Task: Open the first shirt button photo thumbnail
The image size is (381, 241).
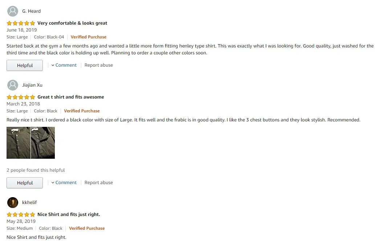Action: pos(19,143)
